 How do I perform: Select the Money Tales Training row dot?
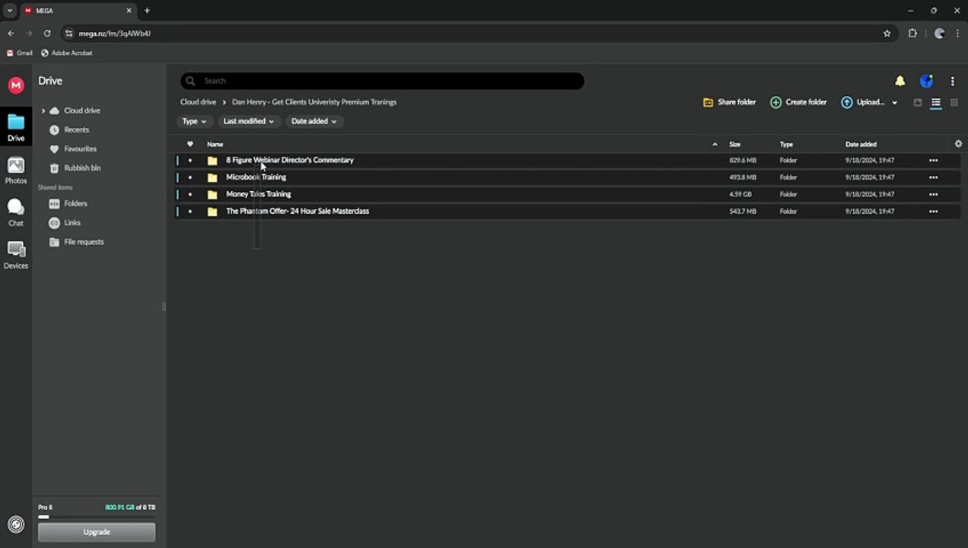point(190,194)
